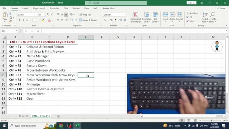This screenshot has width=229, height=129.
Task: Switch to the Insert tab
Action: pyautogui.click(x=25, y=8)
